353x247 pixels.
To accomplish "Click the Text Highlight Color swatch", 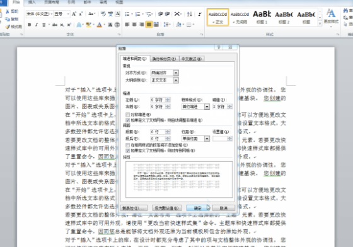I will point(89,25).
